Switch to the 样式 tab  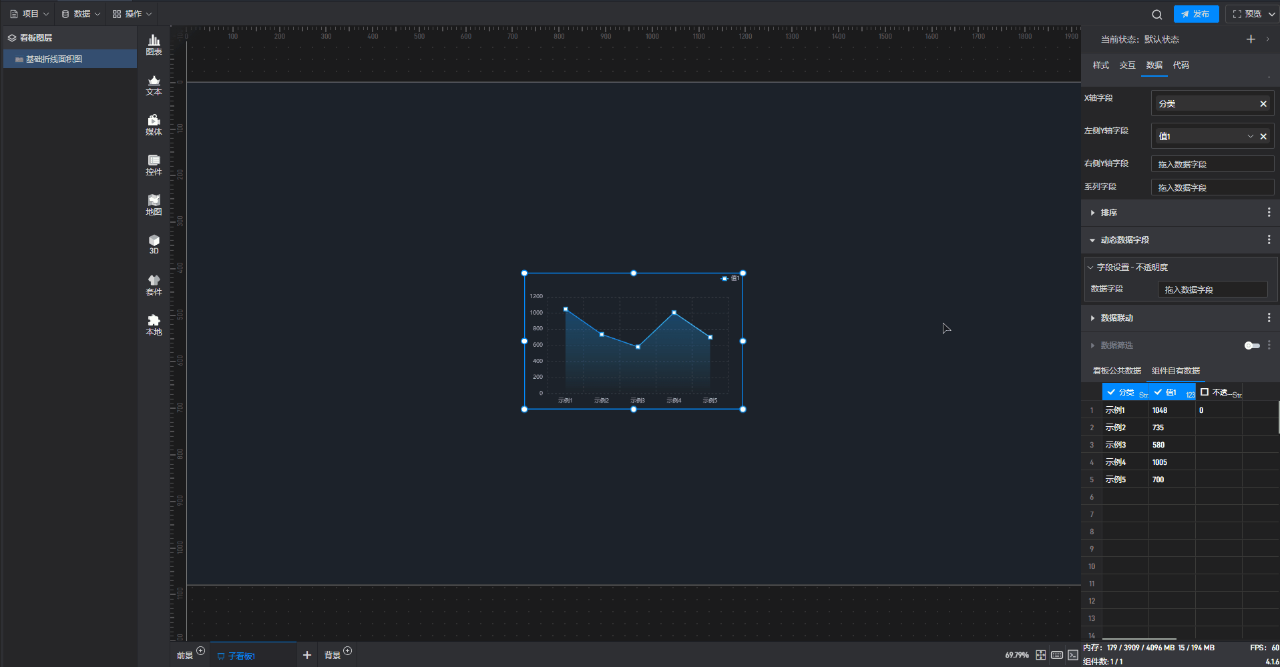(x=1100, y=65)
